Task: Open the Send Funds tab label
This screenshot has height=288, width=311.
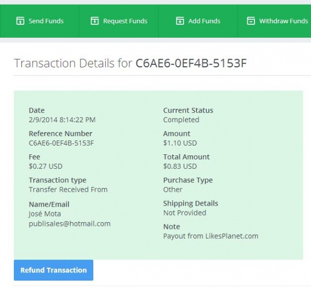Action: 46,21
